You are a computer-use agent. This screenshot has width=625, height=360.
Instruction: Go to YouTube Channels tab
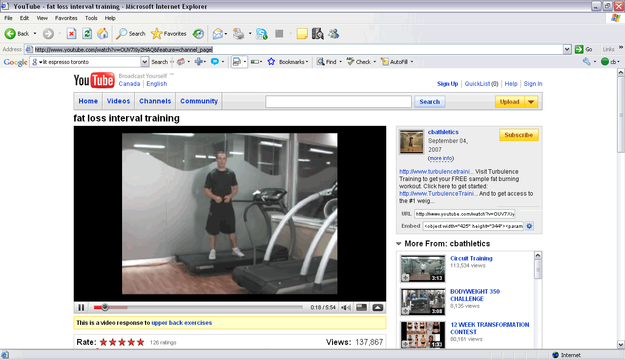tap(155, 101)
